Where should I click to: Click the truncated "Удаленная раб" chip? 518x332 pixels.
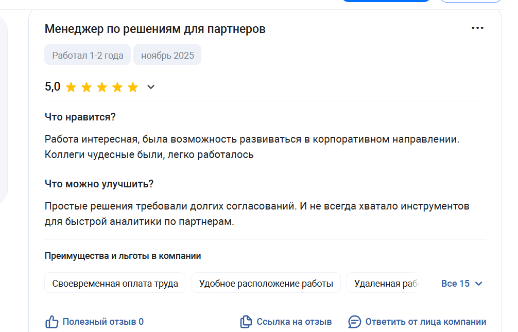(x=384, y=283)
